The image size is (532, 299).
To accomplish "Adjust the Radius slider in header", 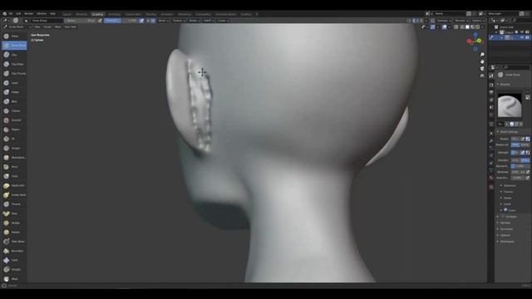I will point(81,21).
